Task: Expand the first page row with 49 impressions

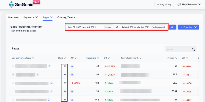Action: click(x=13, y=66)
